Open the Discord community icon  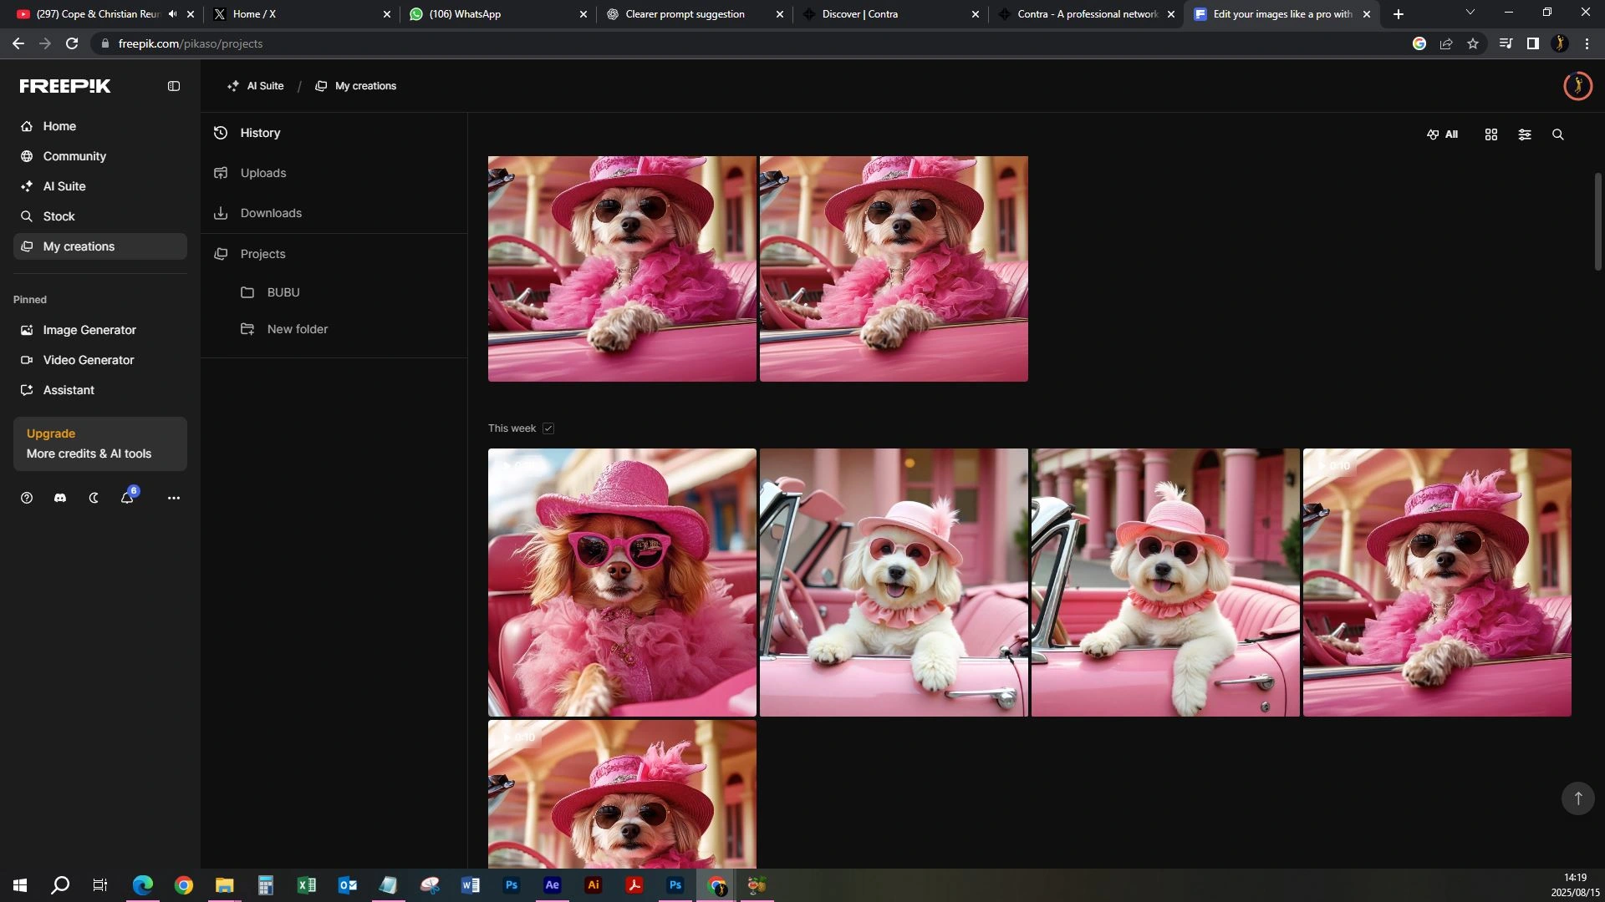[60, 498]
